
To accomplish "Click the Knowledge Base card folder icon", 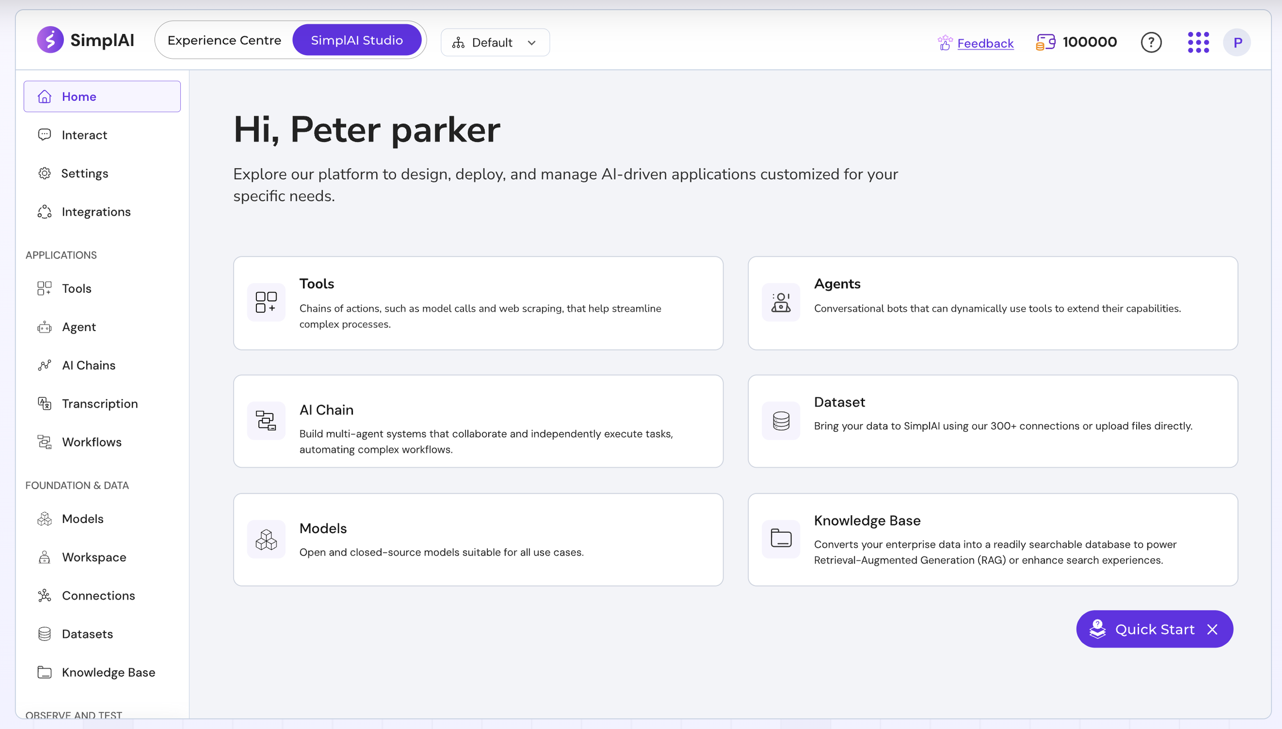I will [781, 539].
